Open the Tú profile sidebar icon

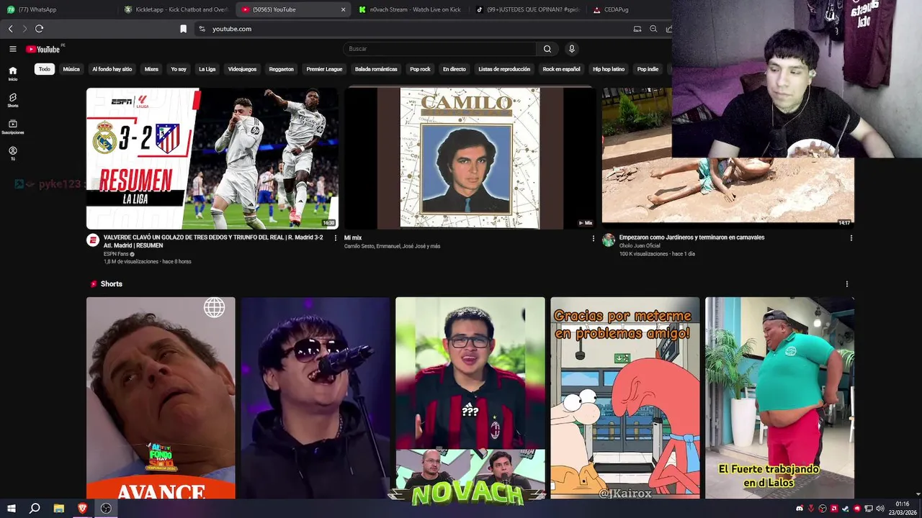click(x=13, y=153)
